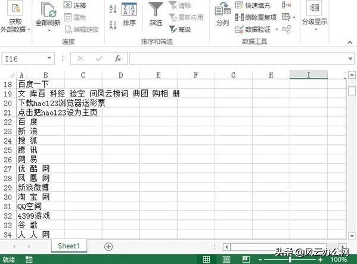This screenshot has width=357, height=264.
Task: Click zoom out minus button
Action: click(260, 260)
